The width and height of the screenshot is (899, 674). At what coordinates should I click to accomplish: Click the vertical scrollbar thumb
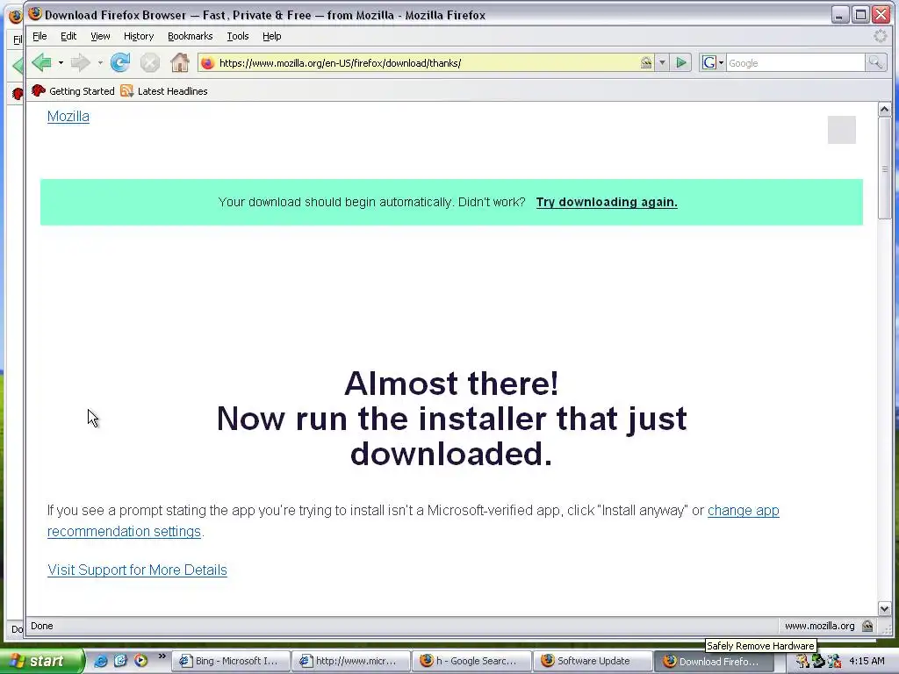(x=884, y=168)
